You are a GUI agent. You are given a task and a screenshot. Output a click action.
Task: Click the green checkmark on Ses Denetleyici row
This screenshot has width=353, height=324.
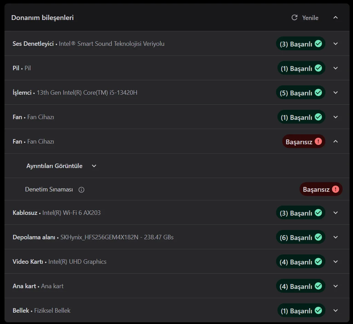(318, 44)
